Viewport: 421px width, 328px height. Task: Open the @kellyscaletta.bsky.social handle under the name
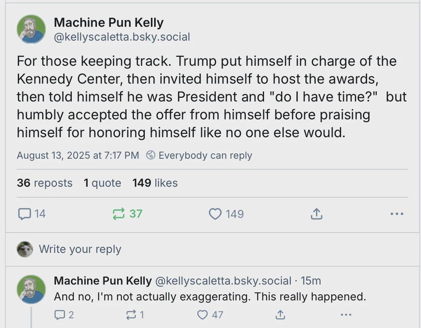[x=122, y=37]
